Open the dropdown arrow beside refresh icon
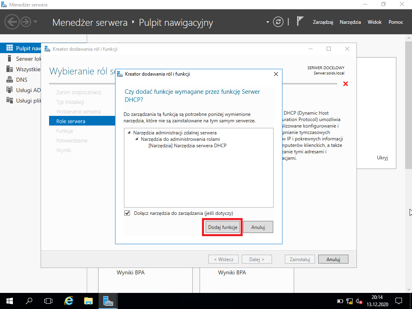 point(268,22)
